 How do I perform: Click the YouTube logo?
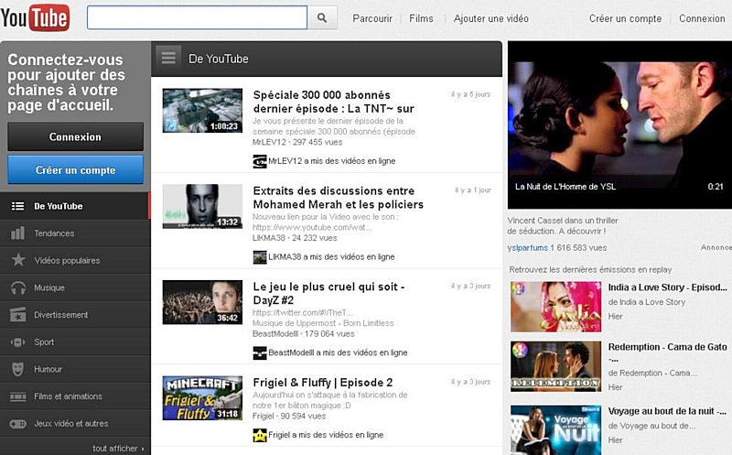35,17
